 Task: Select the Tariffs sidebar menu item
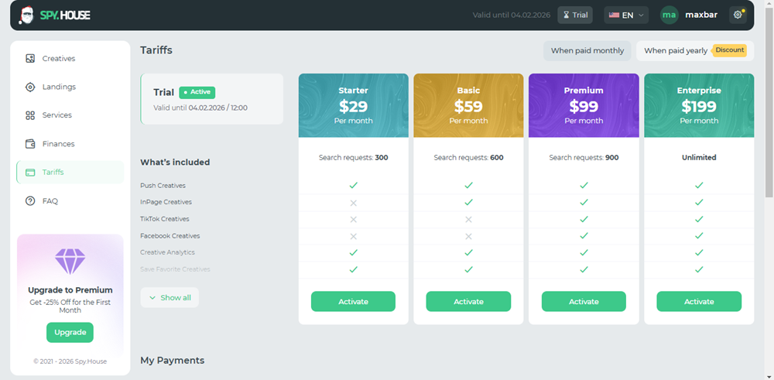click(x=70, y=173)
